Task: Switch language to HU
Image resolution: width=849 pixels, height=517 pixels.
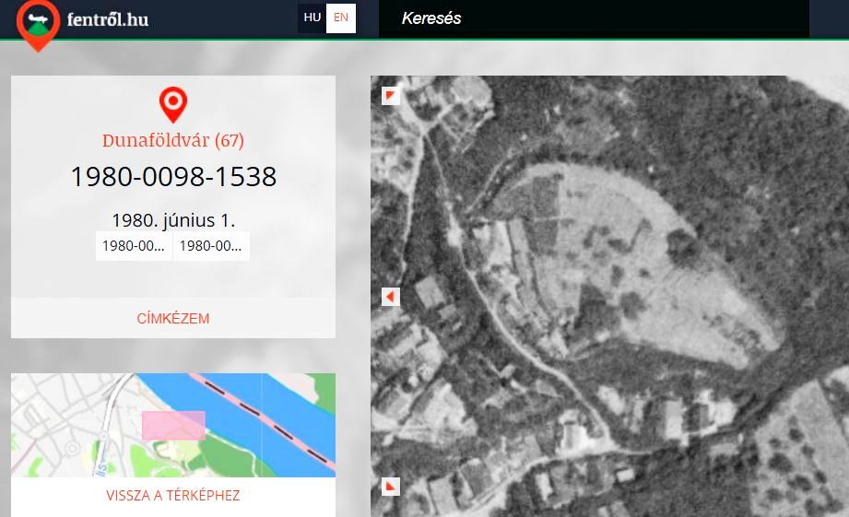Action: coord(312,18)
